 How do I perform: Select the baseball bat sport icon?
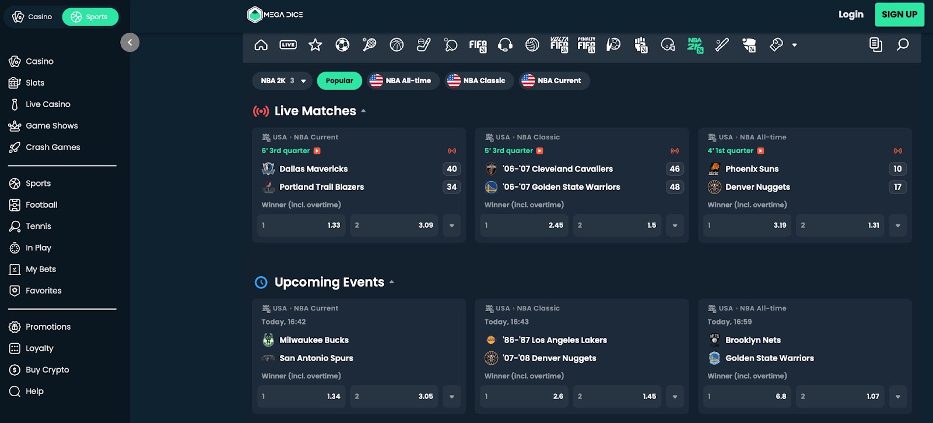click(x=722, y=45)
